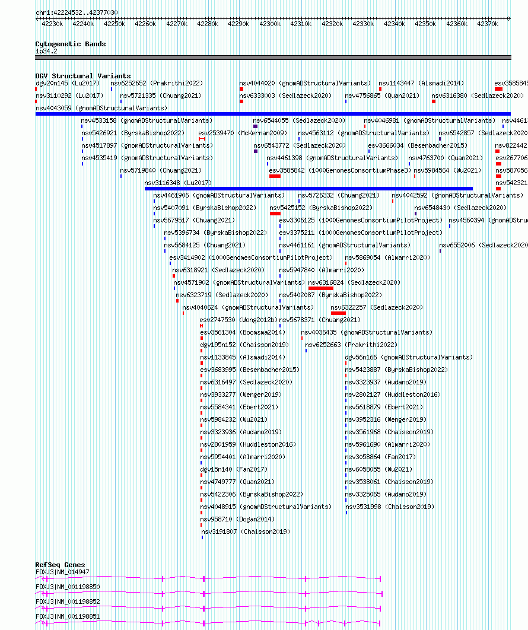This screenshot has height=630, width=528.
Task: Open nsv6252652 (Prakrithi2022) variant
Action: tap(157, 83)
